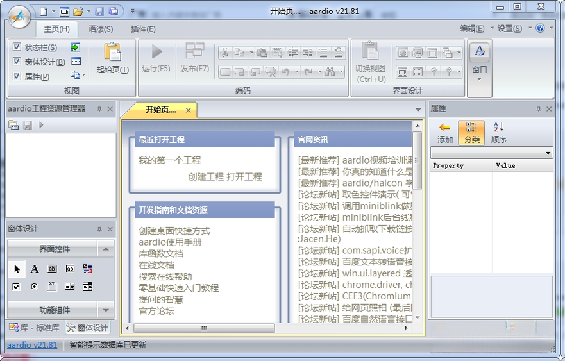Open the aardio application orb menu
The image size is (565, 361).
(x=19, y=17)
